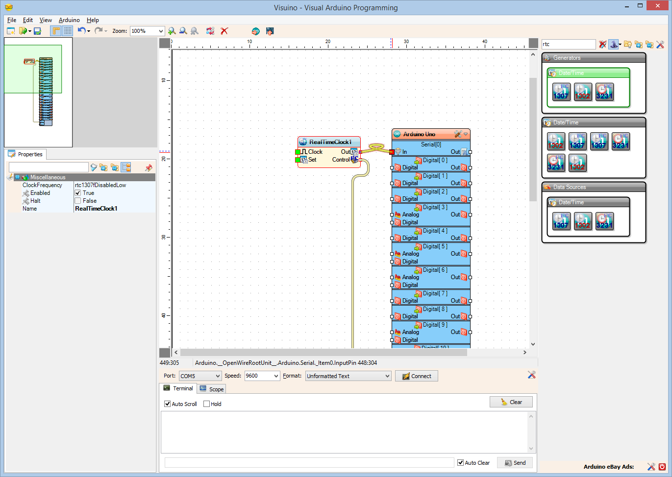Viewport: 672px width, 477px height.
Task: Click the red power icon beside eBay Ads
Action: [662, 467]
